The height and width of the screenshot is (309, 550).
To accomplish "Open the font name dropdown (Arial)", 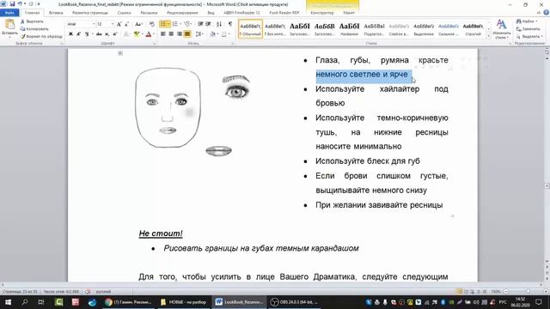I will 94,24.
